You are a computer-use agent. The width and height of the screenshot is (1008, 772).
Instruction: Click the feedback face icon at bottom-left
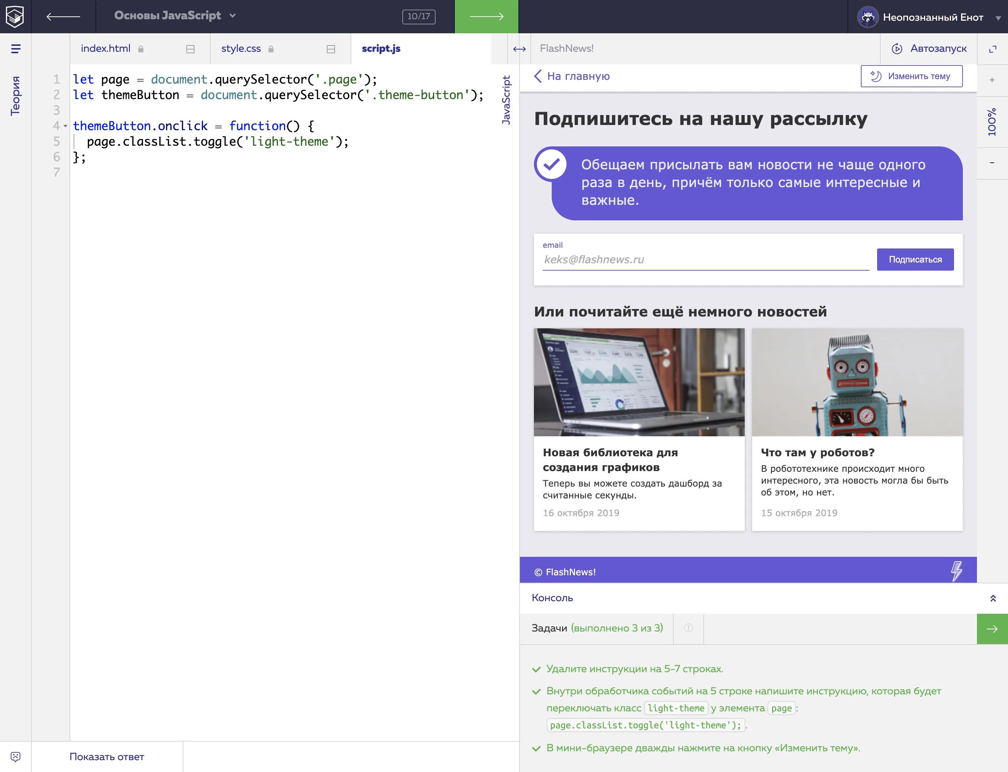click(x=15, y=756)
